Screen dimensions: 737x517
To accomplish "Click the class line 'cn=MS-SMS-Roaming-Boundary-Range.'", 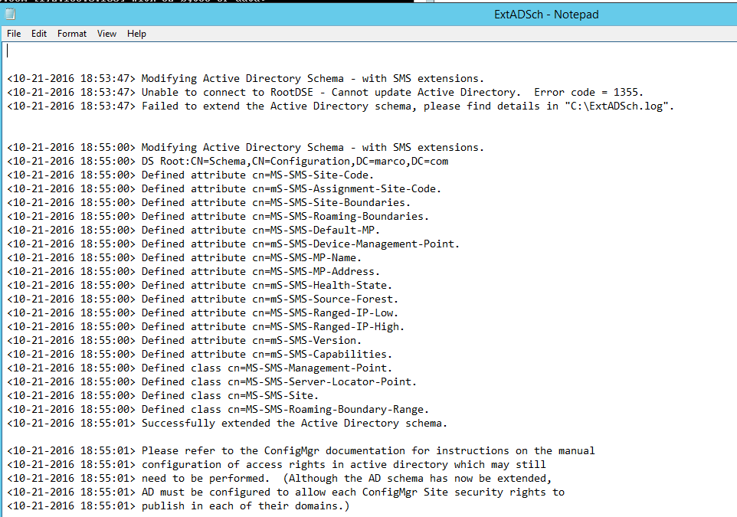I will (x=218, y=409).
